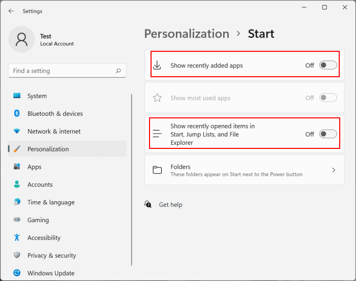Click the Test user avatar icon
Screen dimensions: 356x281
tap(21, 39)
